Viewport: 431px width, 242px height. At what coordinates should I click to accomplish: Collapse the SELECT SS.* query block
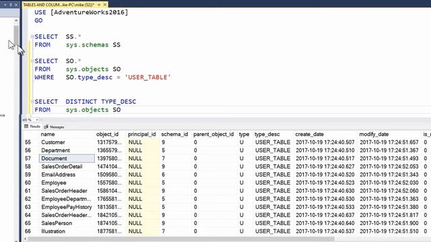click(32, 36)
